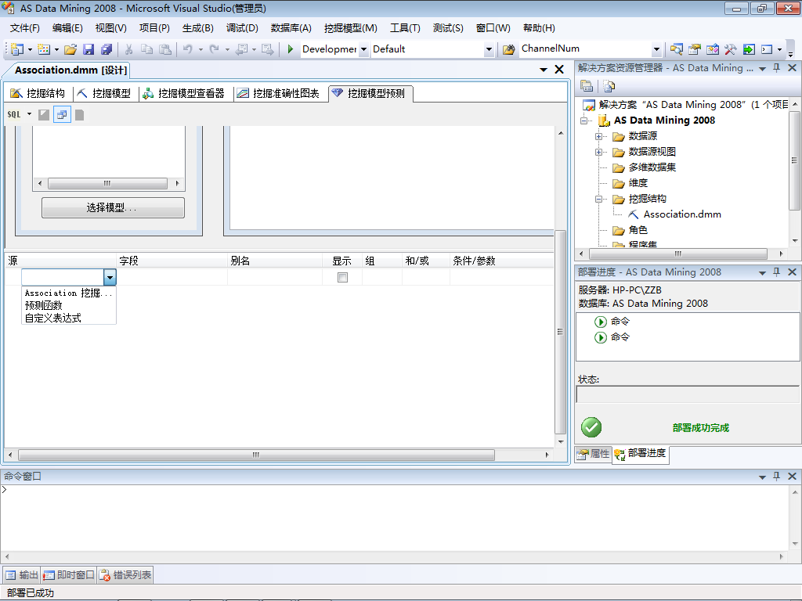
Task: Open the SQL view mode dropdown arrow
Action: [x=29, y=114]
